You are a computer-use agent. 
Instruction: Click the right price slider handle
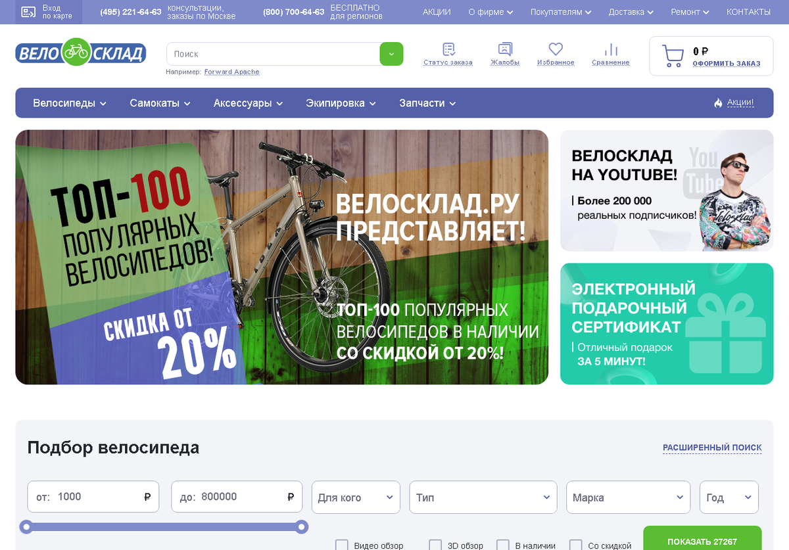(301, 526)
